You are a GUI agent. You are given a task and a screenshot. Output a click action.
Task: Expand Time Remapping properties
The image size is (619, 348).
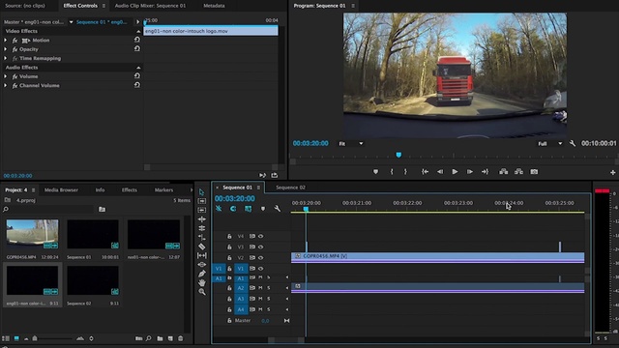pos(6,58)
